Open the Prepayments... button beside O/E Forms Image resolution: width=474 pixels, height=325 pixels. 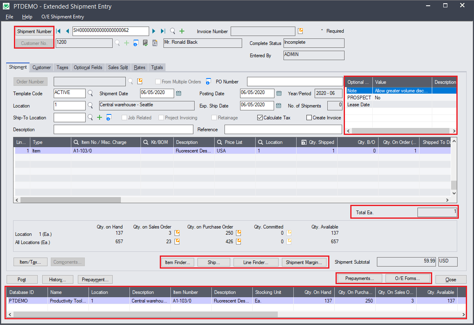click(x=359, y=278)
